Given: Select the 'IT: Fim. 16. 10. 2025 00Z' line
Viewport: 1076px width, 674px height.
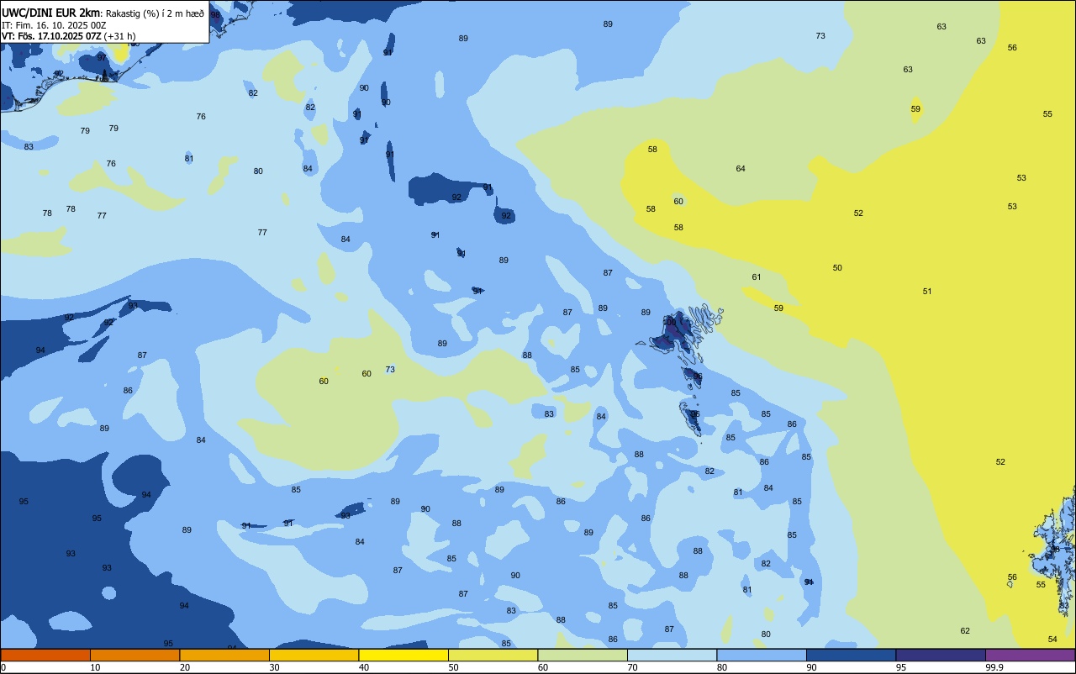Looking at the screenshot, I should (54, 24).
